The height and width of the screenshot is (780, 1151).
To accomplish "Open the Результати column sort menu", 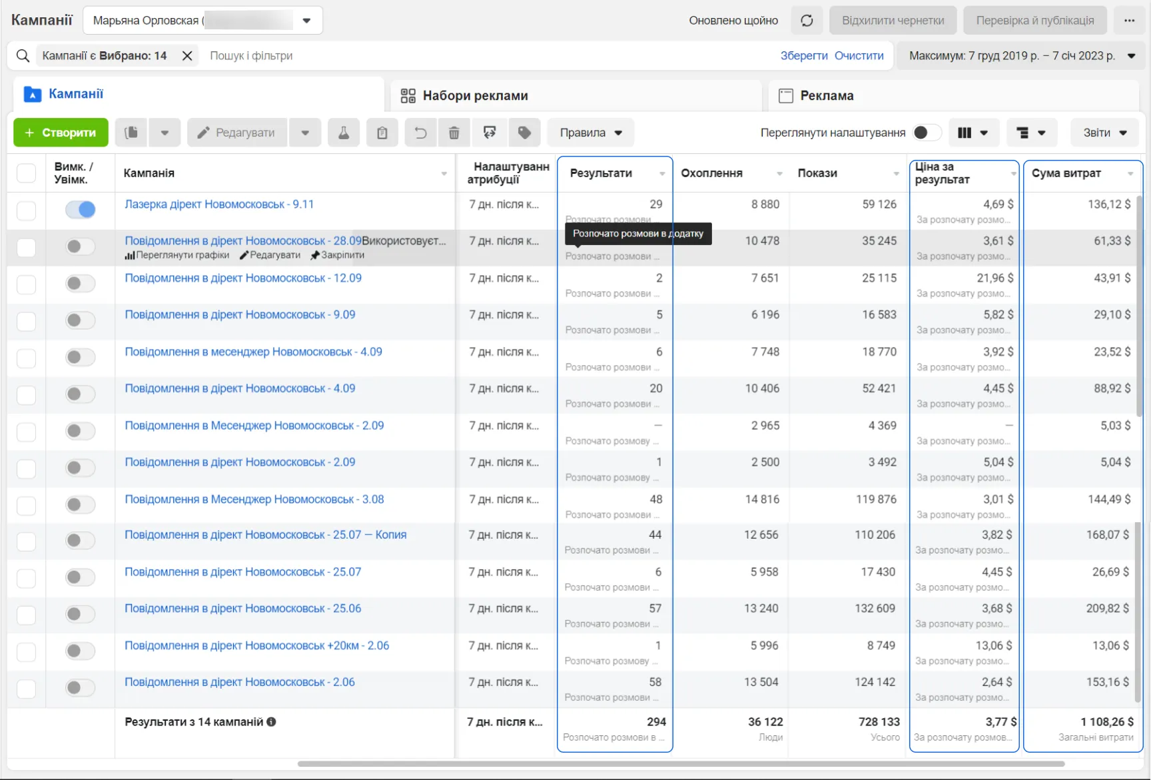I will click(x=662, y=174).
